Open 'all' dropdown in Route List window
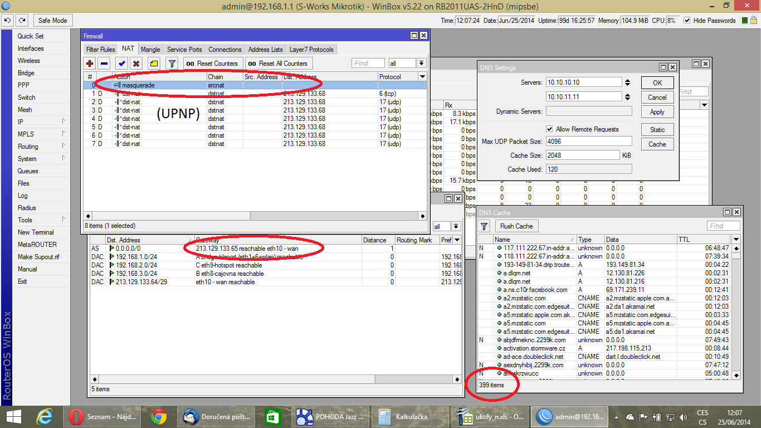The image size is (761, 428). click(456, 226)
